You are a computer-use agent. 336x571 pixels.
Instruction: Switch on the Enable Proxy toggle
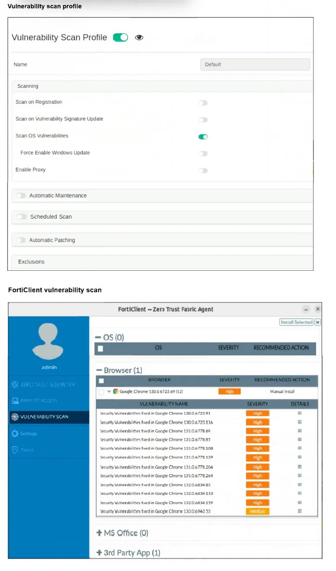coord(203,171)
